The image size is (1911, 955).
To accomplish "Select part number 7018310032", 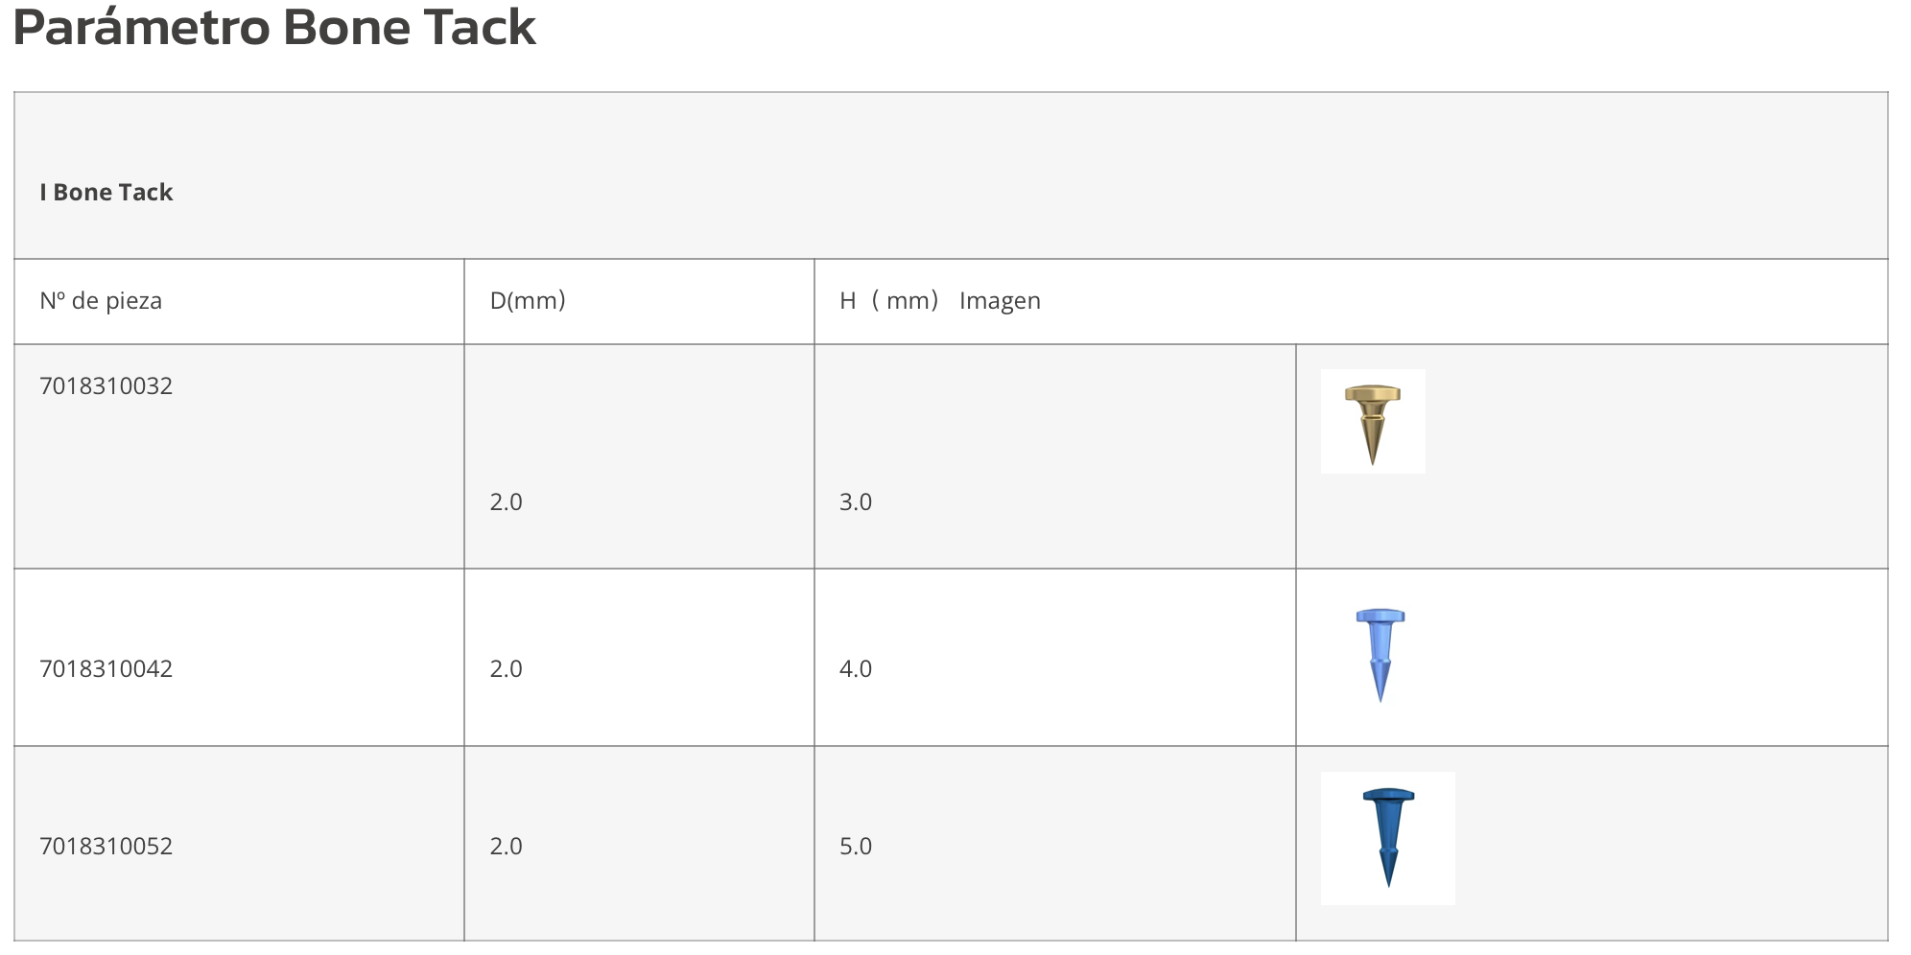I will pyautogui.click(x=106, y=386).
